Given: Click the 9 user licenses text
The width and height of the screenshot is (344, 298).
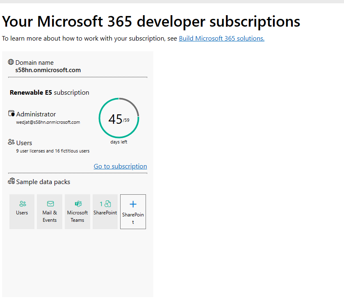Looking at the screenshot, I should point(53,151).
